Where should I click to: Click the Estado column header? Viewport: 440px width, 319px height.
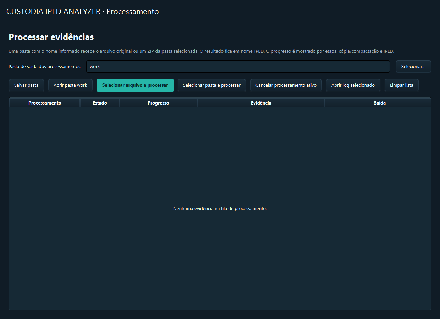click(x=100, y=103)
